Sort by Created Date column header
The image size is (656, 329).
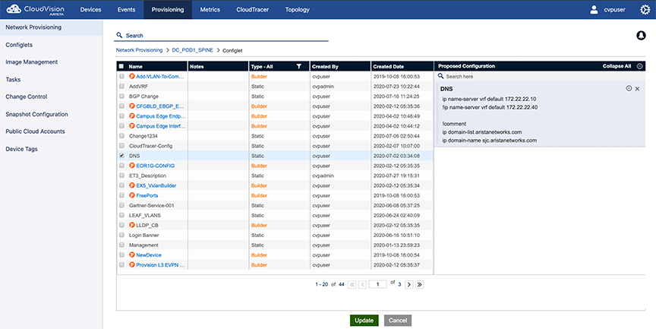(x=402, y=66)
